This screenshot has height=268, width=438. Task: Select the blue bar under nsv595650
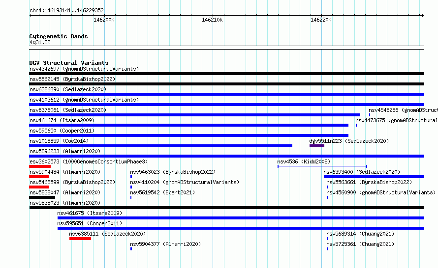(189, 135)
